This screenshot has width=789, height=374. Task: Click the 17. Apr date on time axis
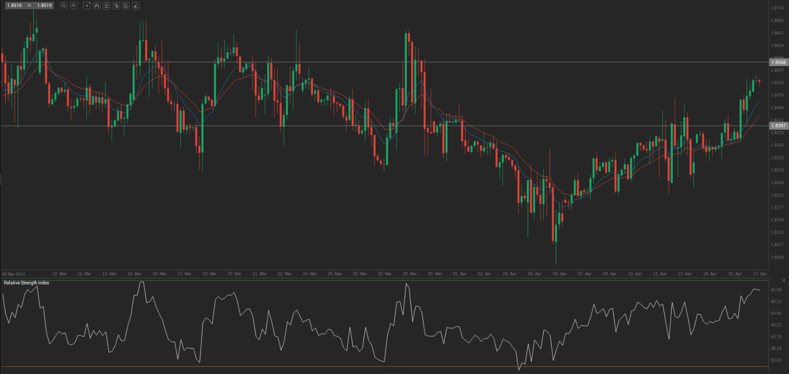pyautogui.click(x=759, y=274)
